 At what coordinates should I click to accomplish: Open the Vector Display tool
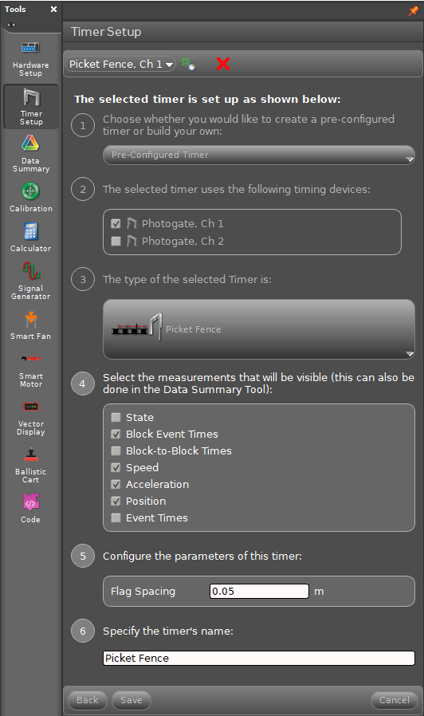click(30, 418)
